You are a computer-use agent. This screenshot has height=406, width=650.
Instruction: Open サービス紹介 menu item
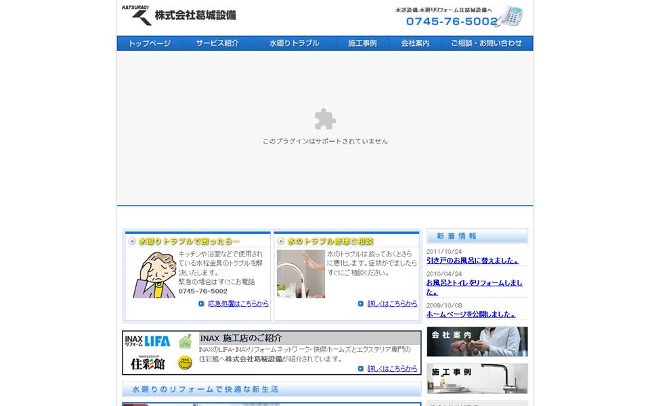(x=217, y=43)
